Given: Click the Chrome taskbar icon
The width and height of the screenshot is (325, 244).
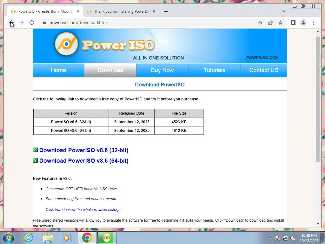Looking at the screenshot, I should click(x=87, y=238).
